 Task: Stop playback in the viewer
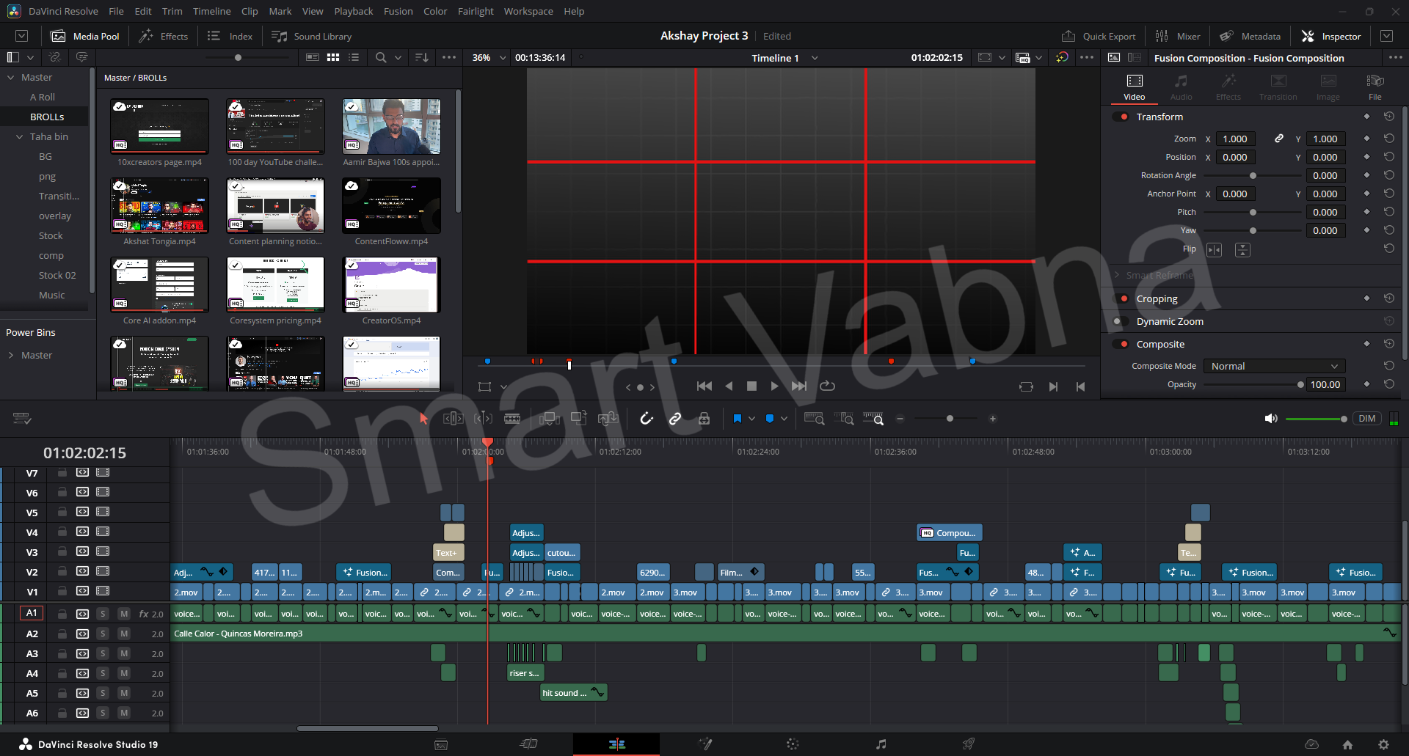[751, 386]
